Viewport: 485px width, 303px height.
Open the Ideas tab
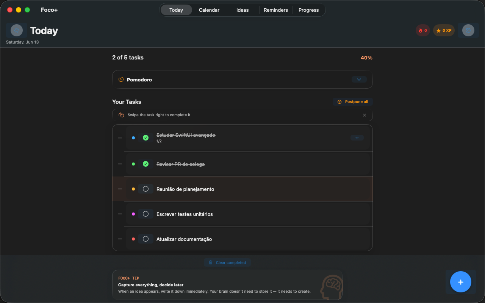click(x=242, y=10)
